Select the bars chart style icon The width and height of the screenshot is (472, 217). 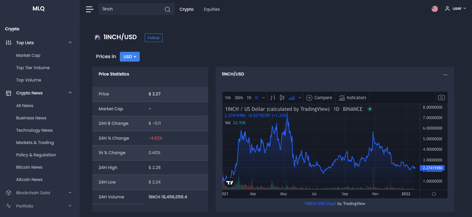pos(273,98)
